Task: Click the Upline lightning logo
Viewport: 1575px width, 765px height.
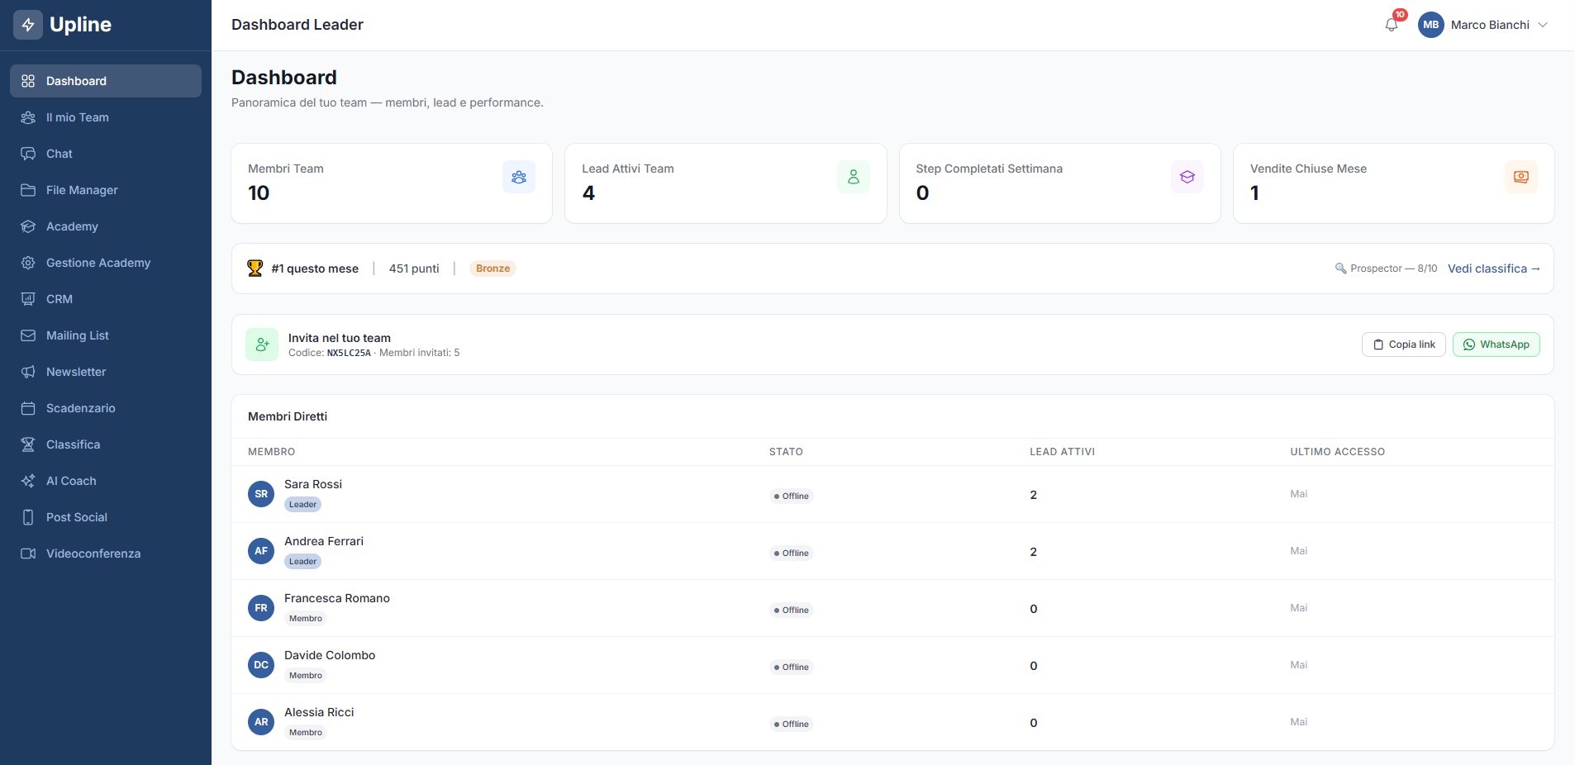Action: [27, 24]
